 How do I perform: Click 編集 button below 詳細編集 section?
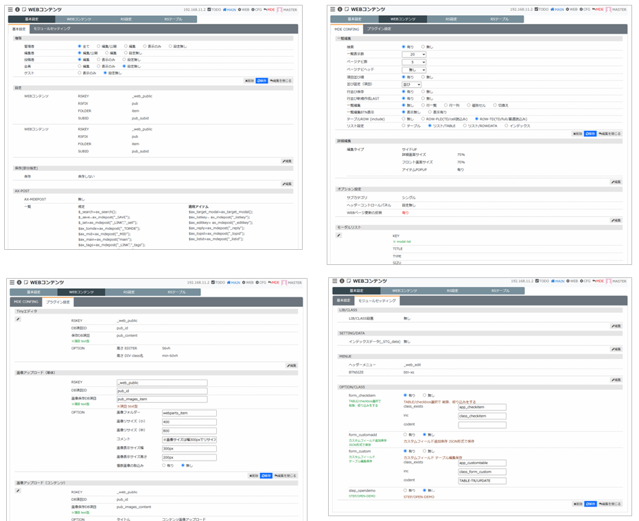(615, 182)
